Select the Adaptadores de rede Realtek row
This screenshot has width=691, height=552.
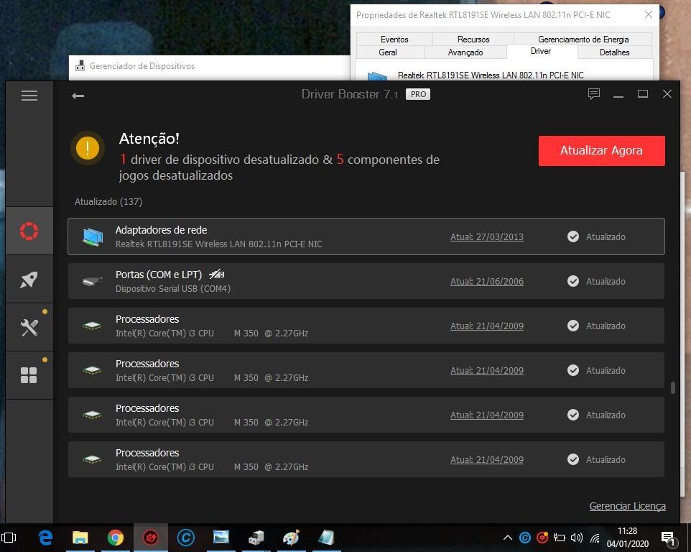click(x=366, y=236)
